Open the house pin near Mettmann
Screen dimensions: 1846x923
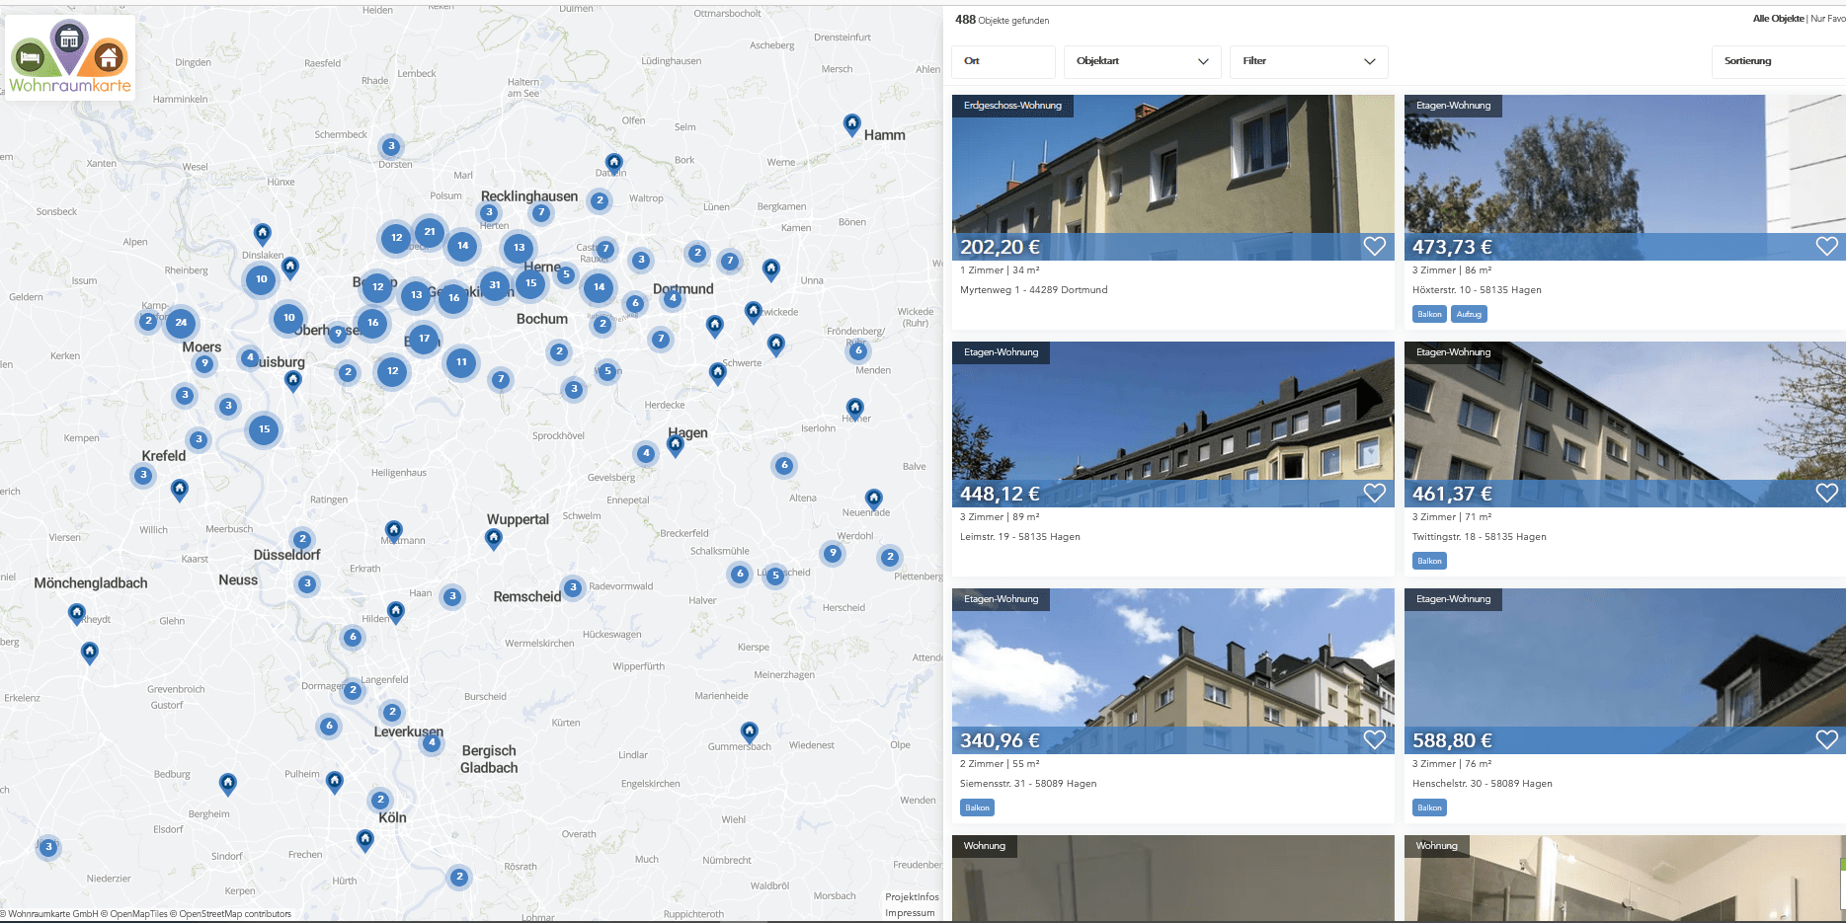[x=394, y=531]
